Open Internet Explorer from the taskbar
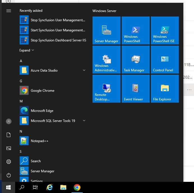The image size is (194, 193). pos(50,187)
